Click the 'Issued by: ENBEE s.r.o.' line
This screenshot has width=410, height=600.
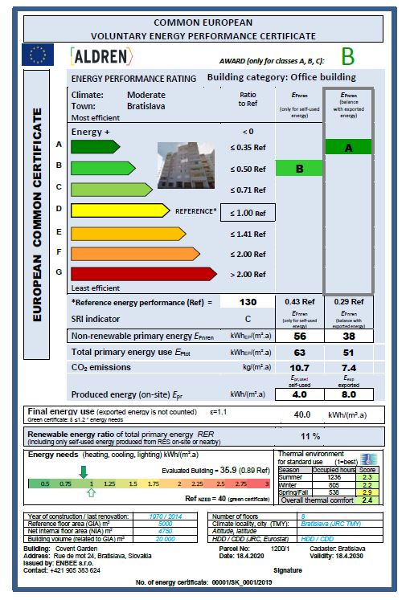pos(58,563)
